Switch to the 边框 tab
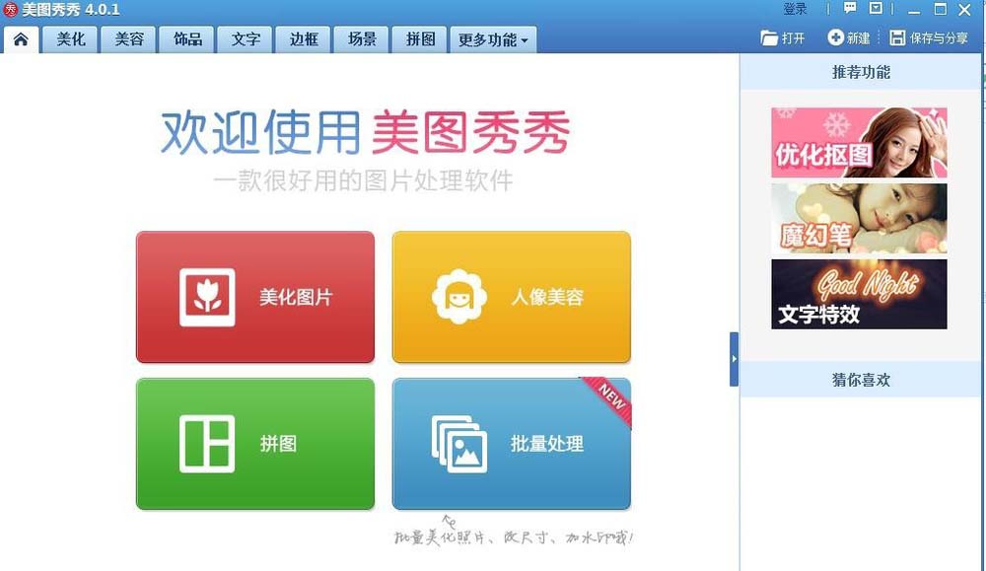The width and height of the screenshot is (986, 571). 304,39
